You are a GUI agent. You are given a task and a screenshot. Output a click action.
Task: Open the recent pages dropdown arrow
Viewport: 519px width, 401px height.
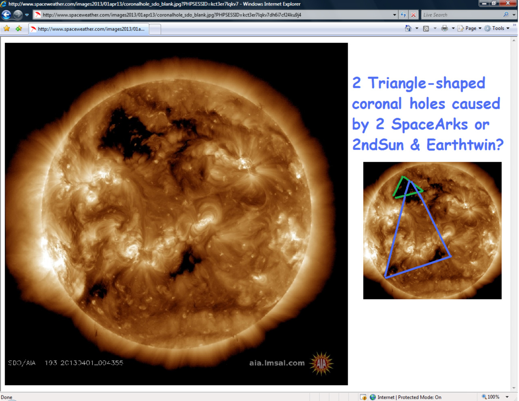(27, 15)
